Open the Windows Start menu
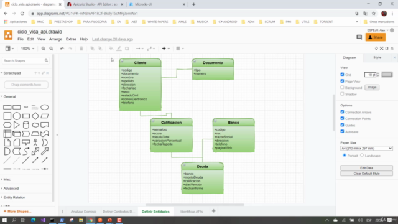Screen dimensions: 398x224 (4, 220)
